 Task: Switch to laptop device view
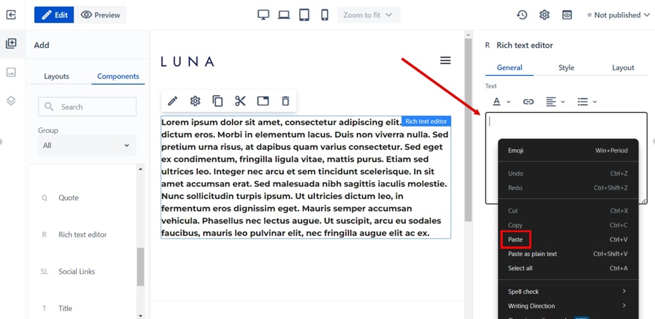point(284,15)
